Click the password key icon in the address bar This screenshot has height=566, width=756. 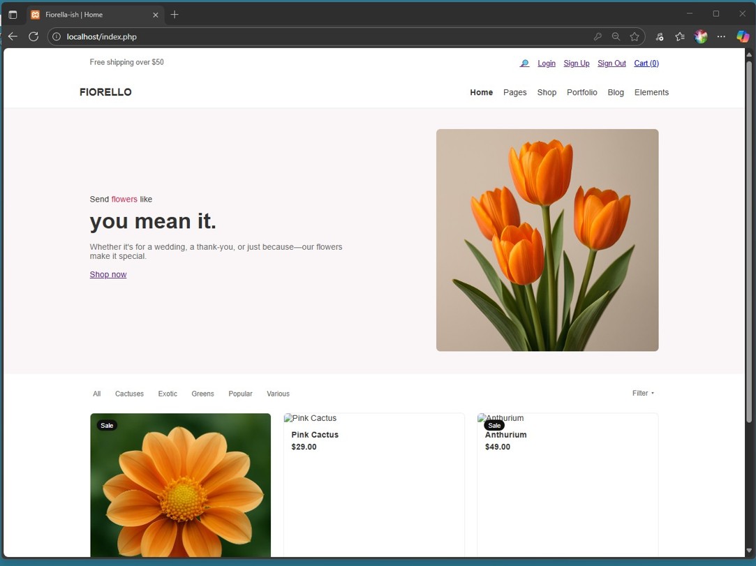click(x=598, y=37)
